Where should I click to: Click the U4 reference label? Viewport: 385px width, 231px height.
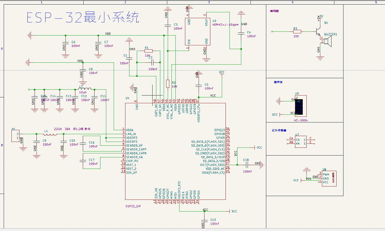(x=128, y=98)
